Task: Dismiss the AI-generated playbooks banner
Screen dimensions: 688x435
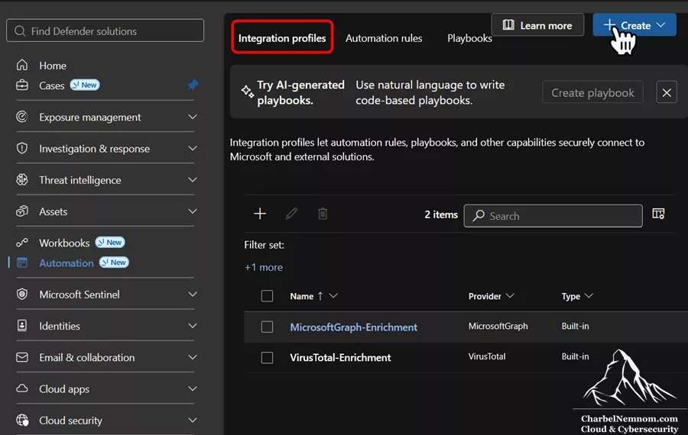Action: (x=667, y=92)
